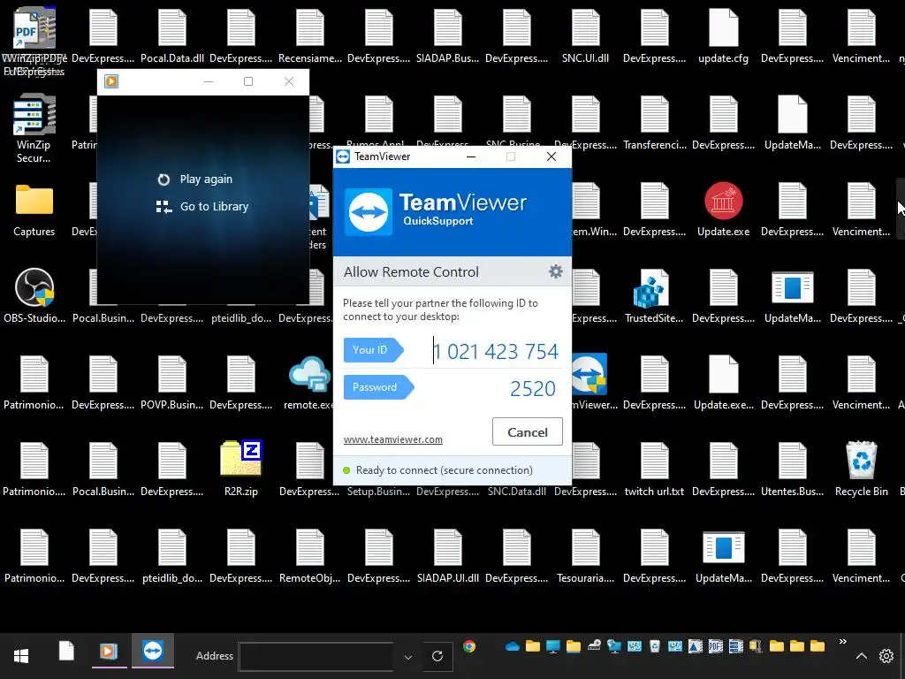Click the Your ID number field
This screenshot has width=905, height=679.
point(496,351)
